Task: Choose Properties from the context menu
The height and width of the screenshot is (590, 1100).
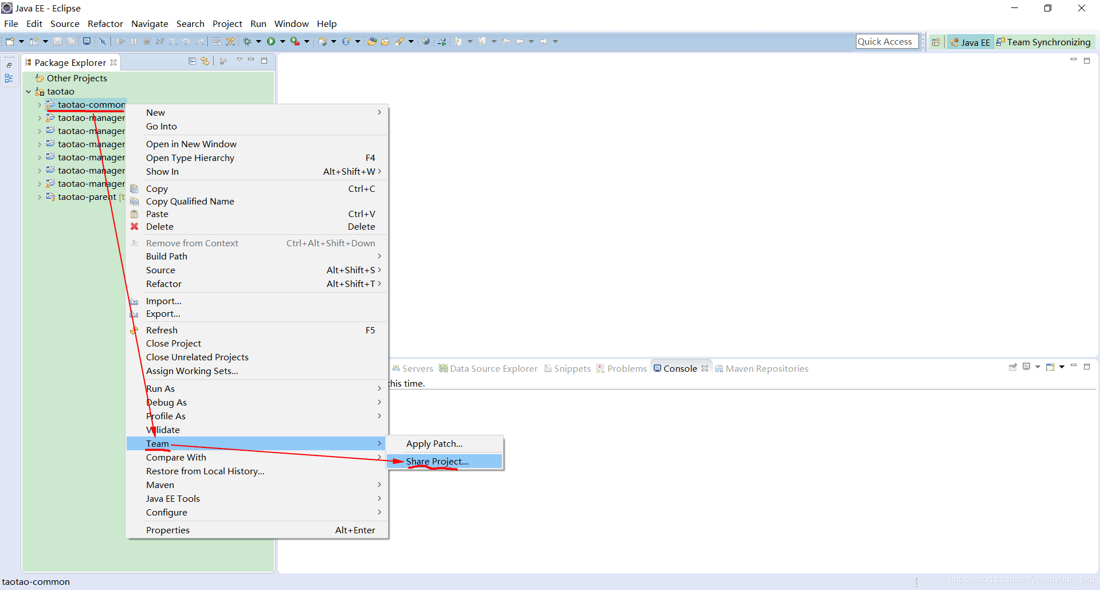Action: tap(257, 530)
